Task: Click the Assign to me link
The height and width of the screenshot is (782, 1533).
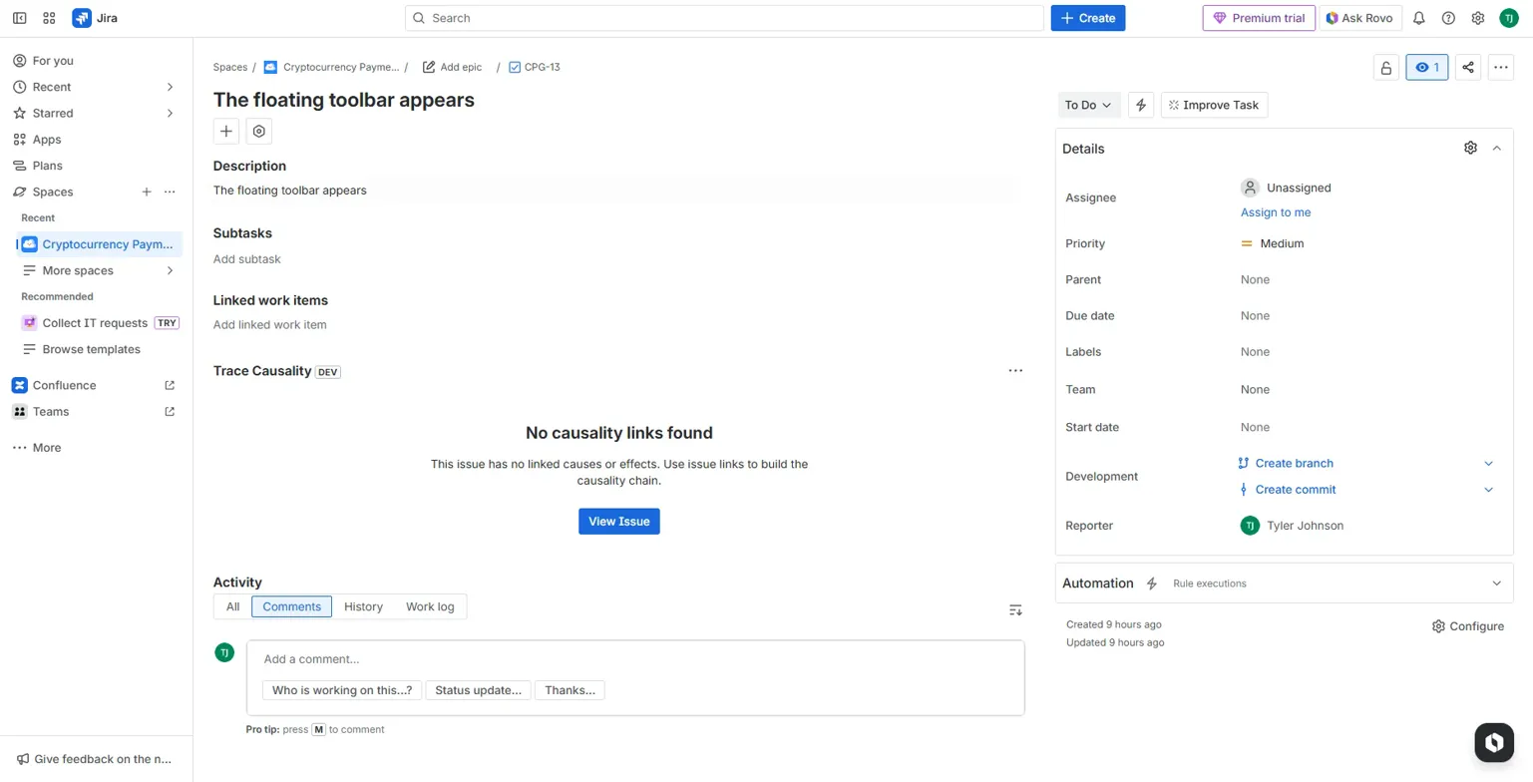Action: click(1276, 212)
